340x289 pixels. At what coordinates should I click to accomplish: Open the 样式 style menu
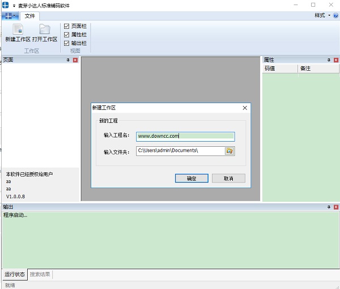click(x=322, y=15)
